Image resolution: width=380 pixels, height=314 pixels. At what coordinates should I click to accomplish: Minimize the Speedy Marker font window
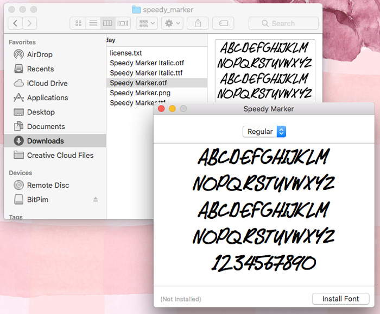[x=172, y=109]
